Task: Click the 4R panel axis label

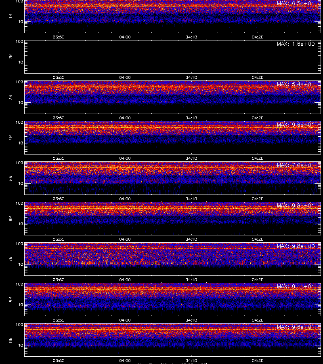Action: [x=10, y=138]
